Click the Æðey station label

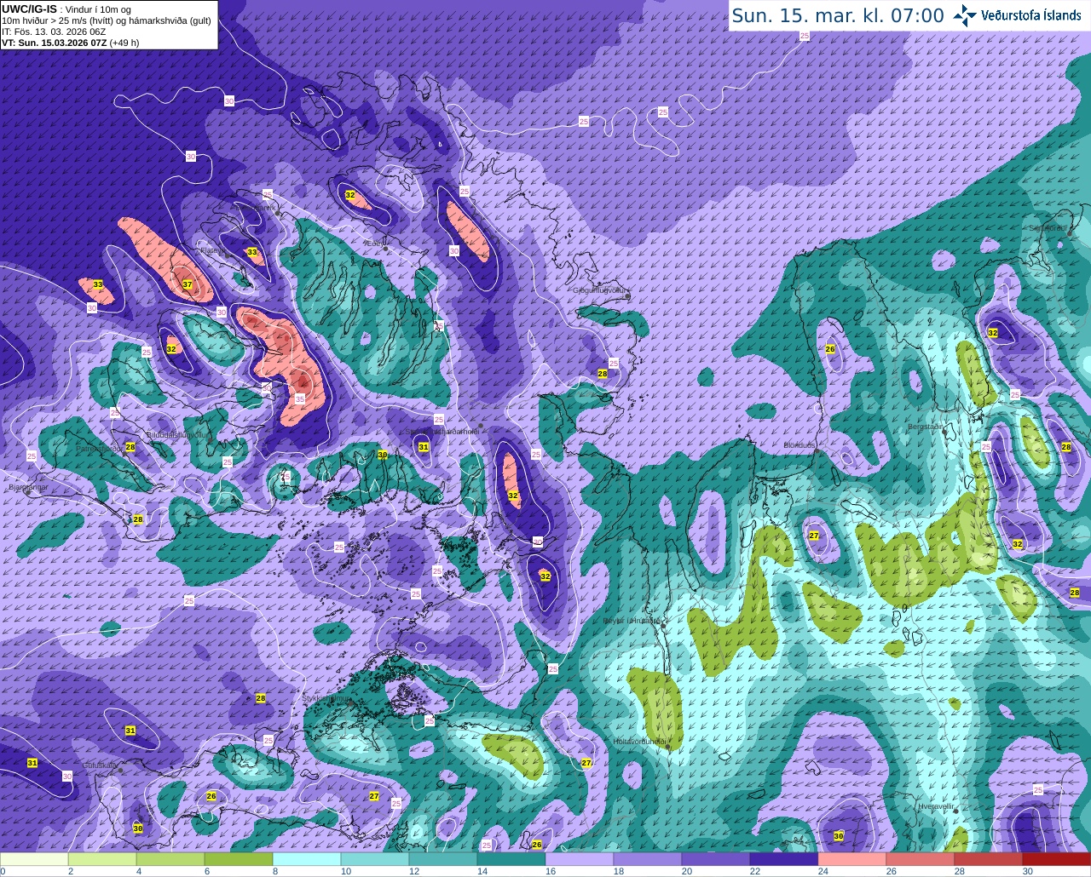[375, 243]
